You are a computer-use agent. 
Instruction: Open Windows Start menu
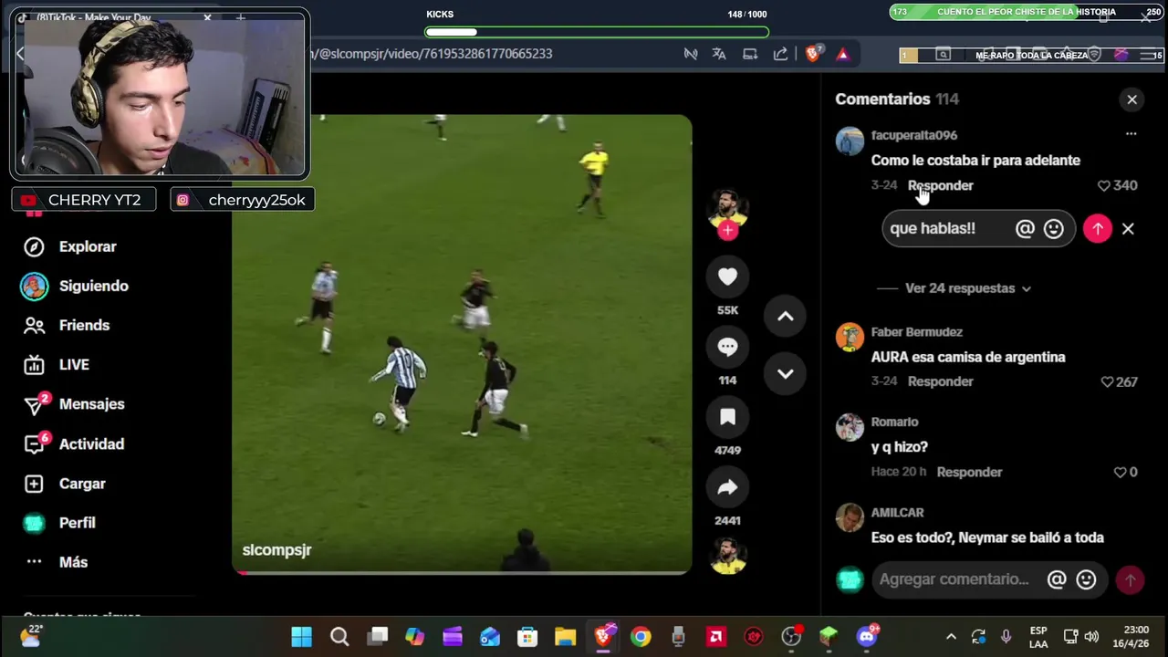click(301, 637)
